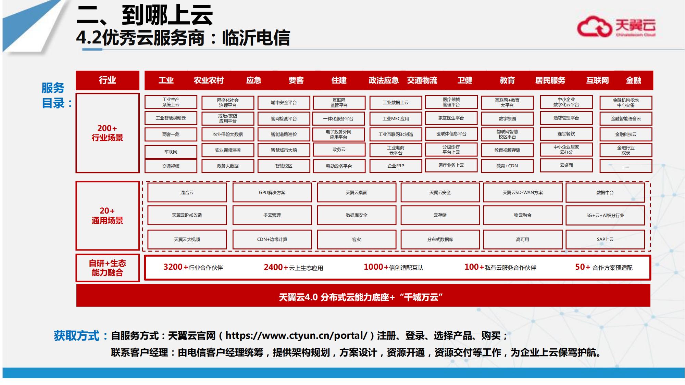Select the 居民服务 header label
The height and width of the screenshot is (385, 685).
tap(550, 80)
